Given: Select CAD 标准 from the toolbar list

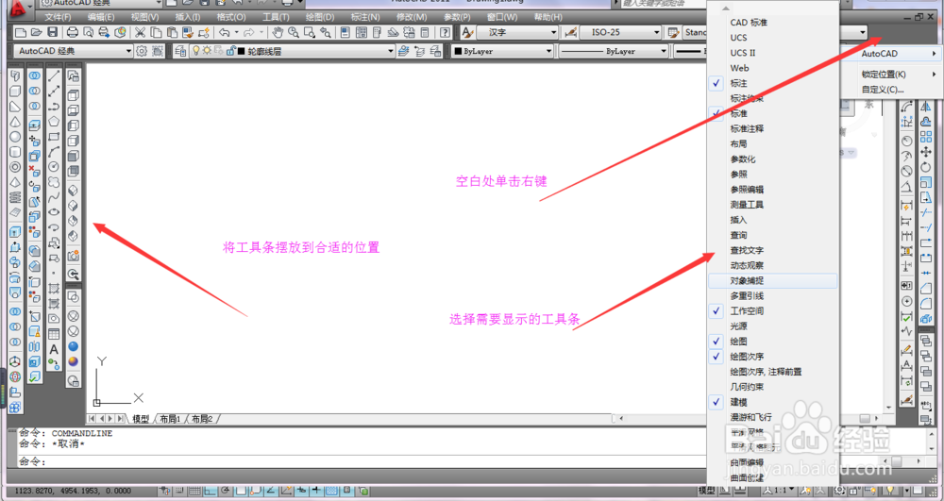Looking at the screenshot, I should 773,23.
